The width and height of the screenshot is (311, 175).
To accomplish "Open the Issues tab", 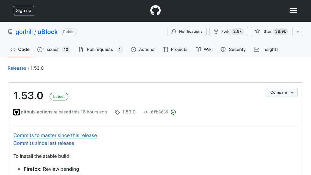I will (53, 49).
